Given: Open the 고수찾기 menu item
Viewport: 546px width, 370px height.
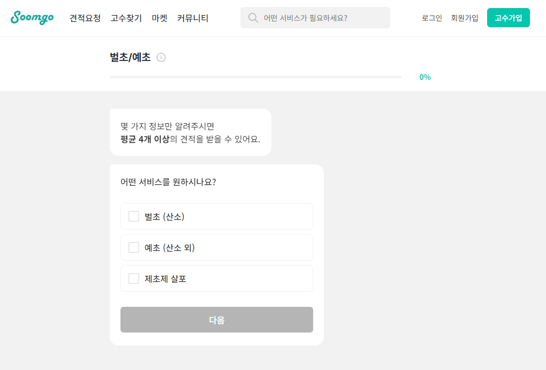Looking at the screenshot, I should click(126, 18).
